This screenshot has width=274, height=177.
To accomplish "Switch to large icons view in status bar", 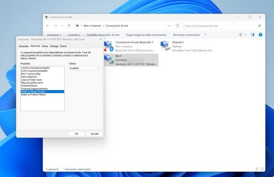I will tap(262, 169).
